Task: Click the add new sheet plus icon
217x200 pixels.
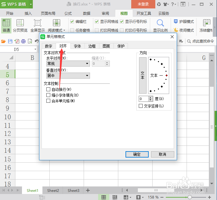Action: click(x=88, y=190)
